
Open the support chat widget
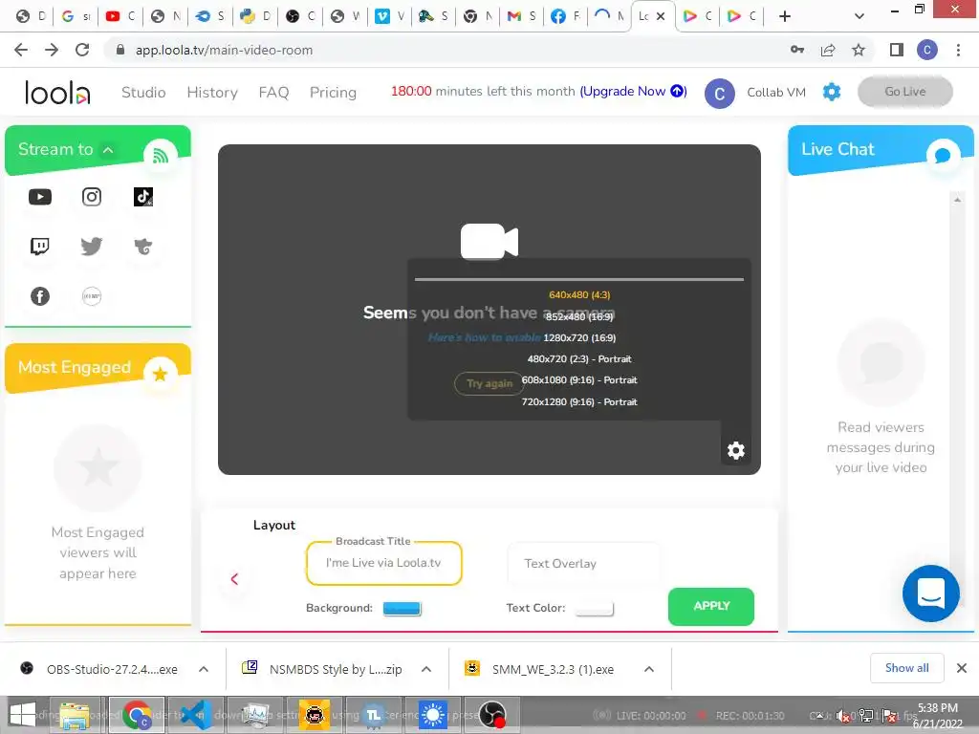[x=931, y=594]
